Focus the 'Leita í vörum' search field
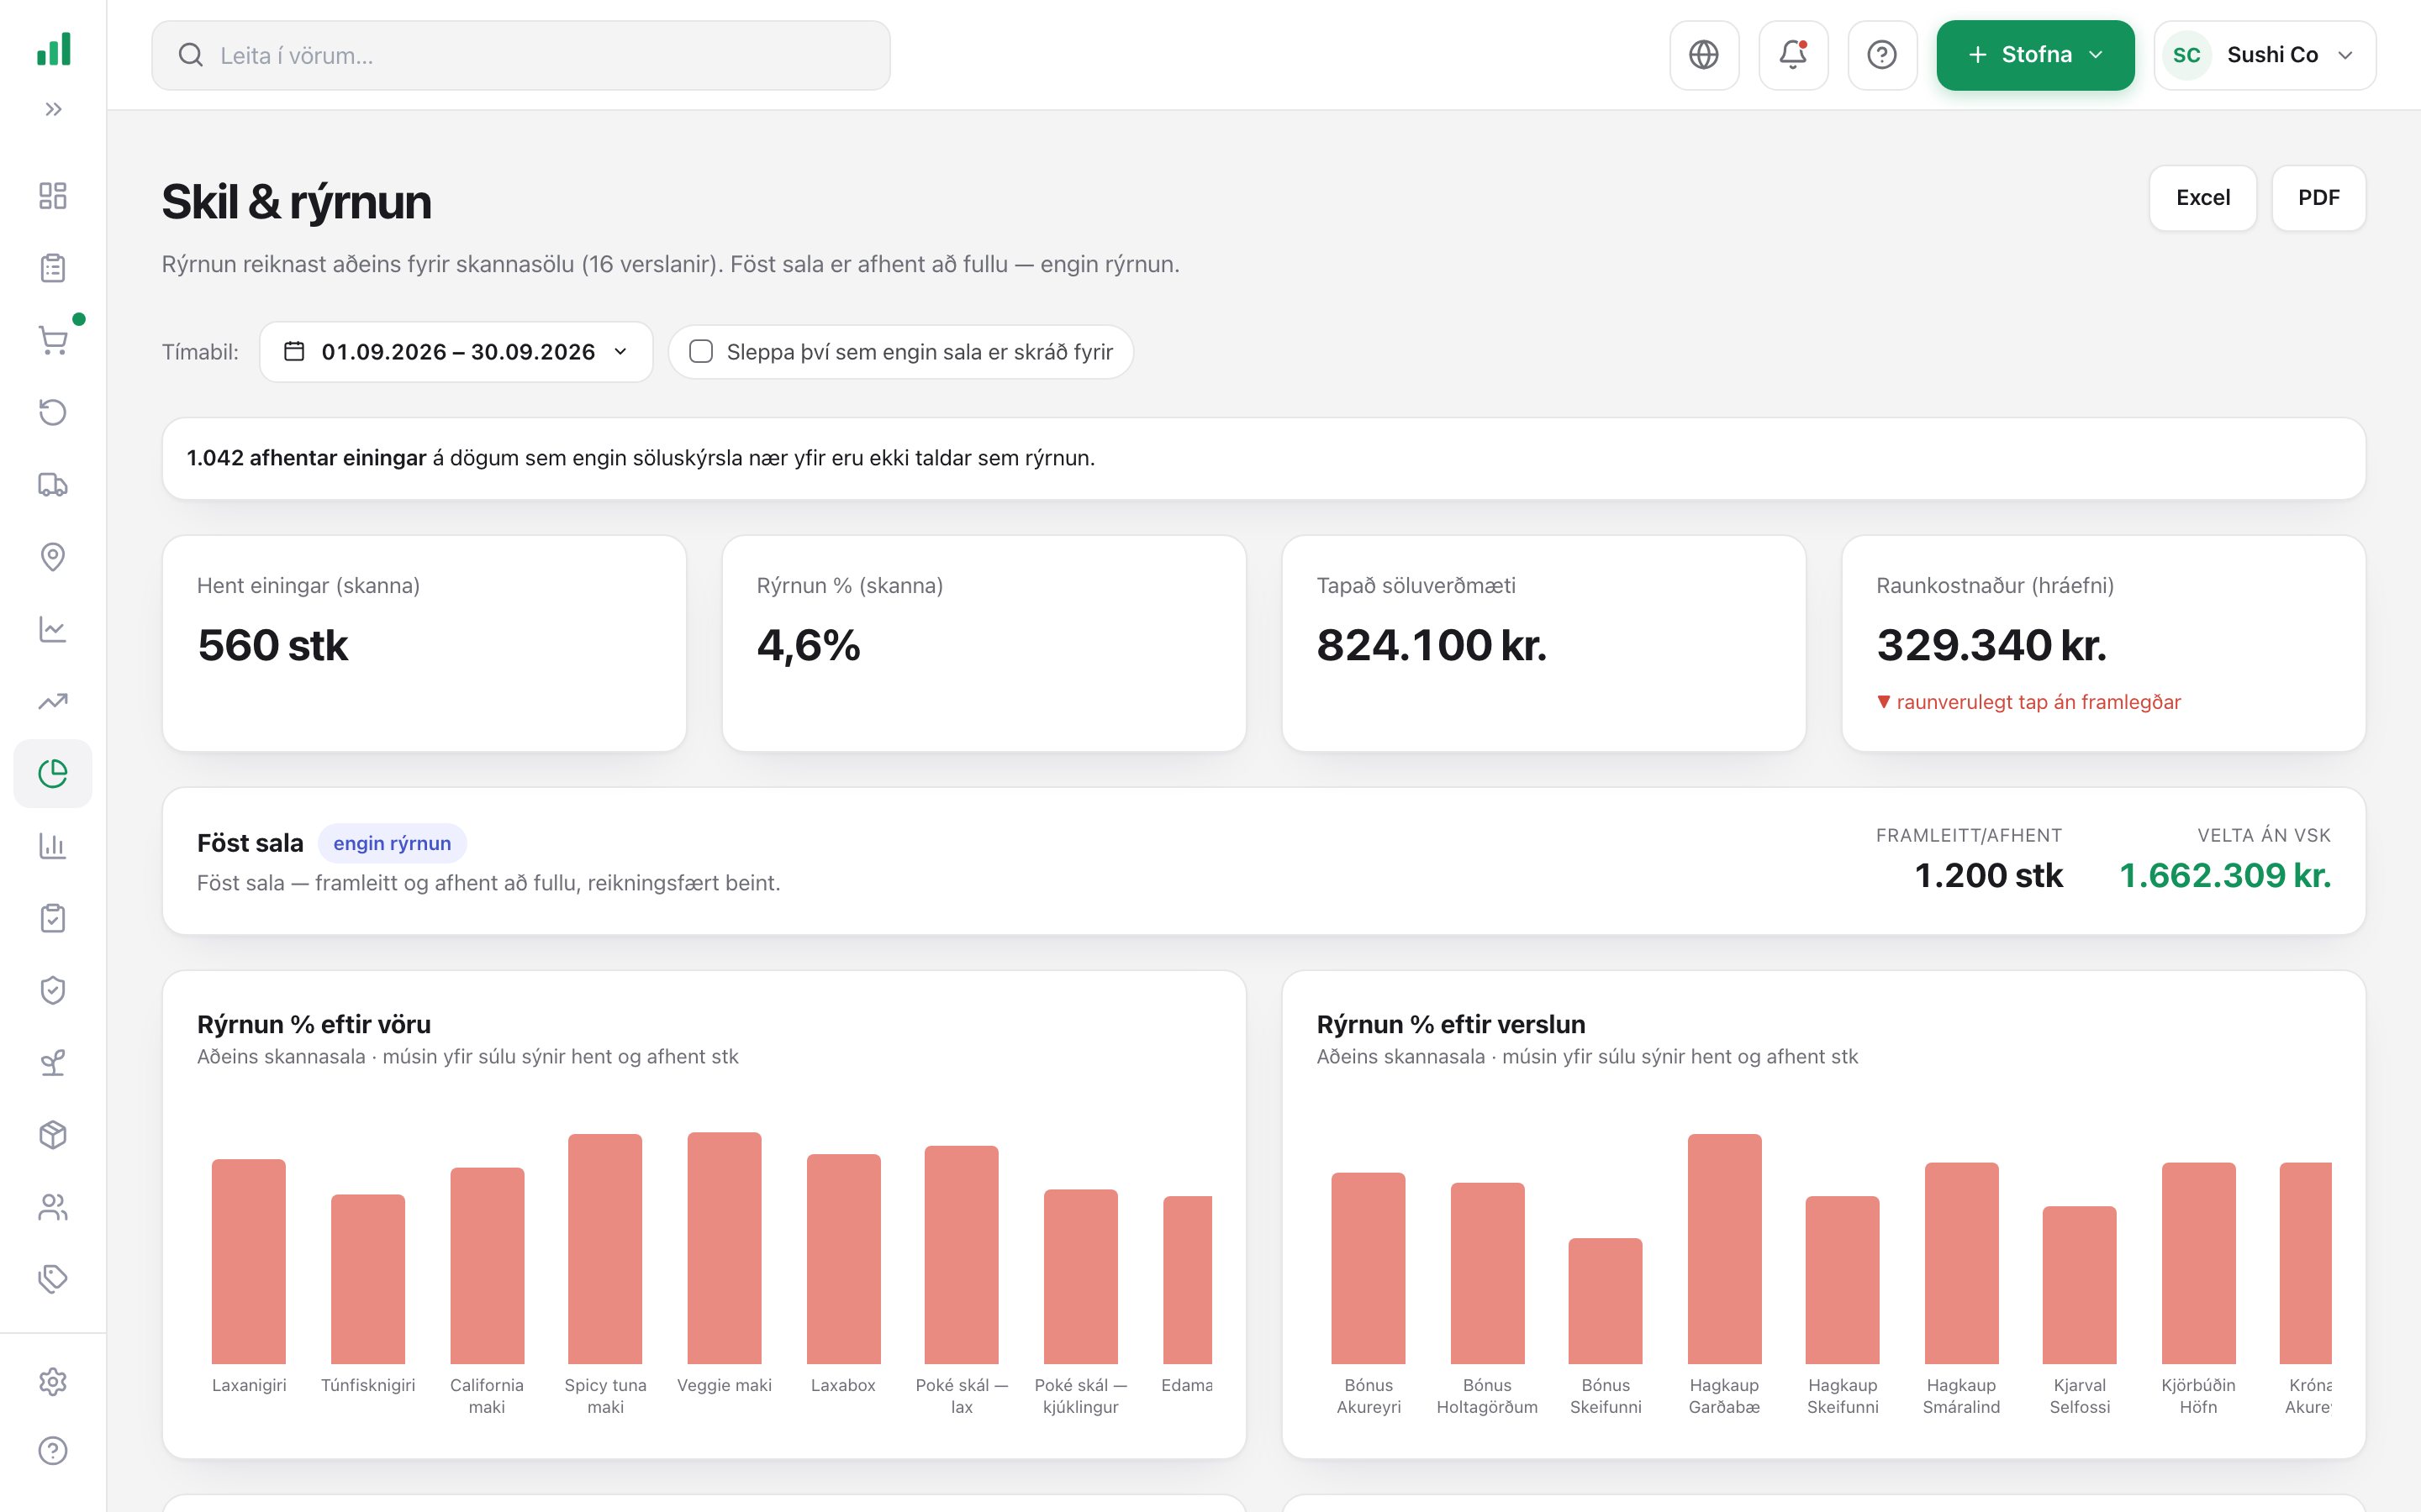The image size is (2421, 1512). click(521, 55)
